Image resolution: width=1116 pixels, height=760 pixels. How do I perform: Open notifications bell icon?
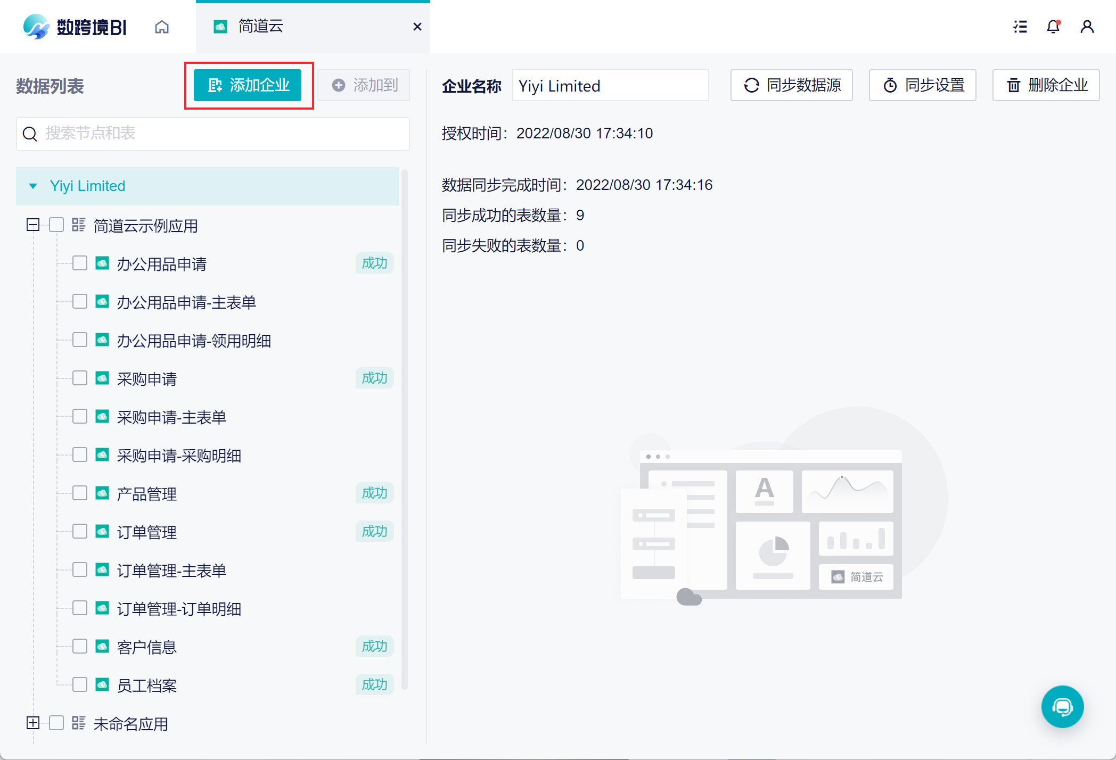pos(1053,27)
